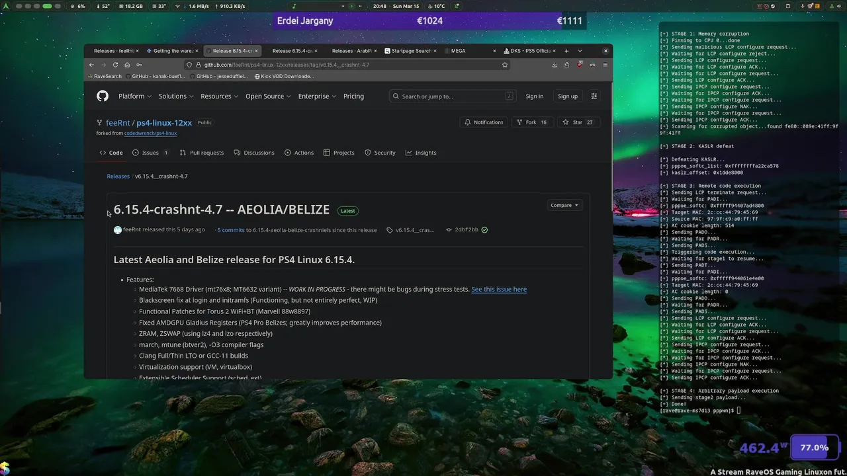Open the Kick VOD Downloade... bookmark

tap(284, 76)
